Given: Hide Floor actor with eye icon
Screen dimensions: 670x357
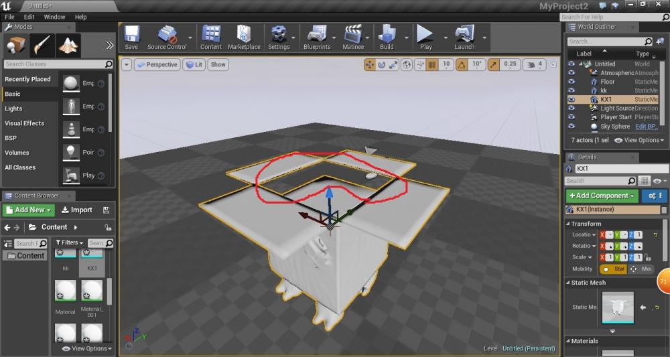Looking at the screenshot, I should click(572, 82).
